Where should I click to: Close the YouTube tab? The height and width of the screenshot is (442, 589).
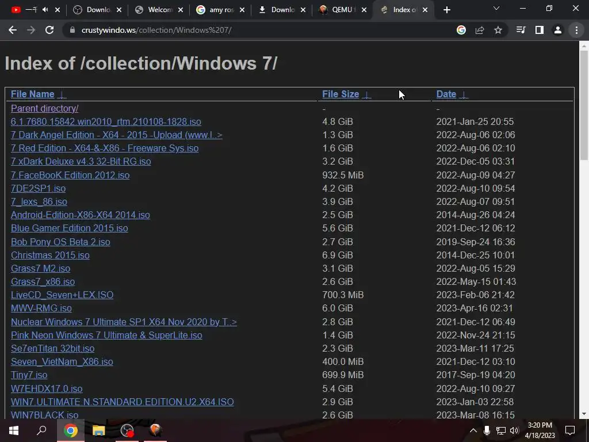click(58, 10)
